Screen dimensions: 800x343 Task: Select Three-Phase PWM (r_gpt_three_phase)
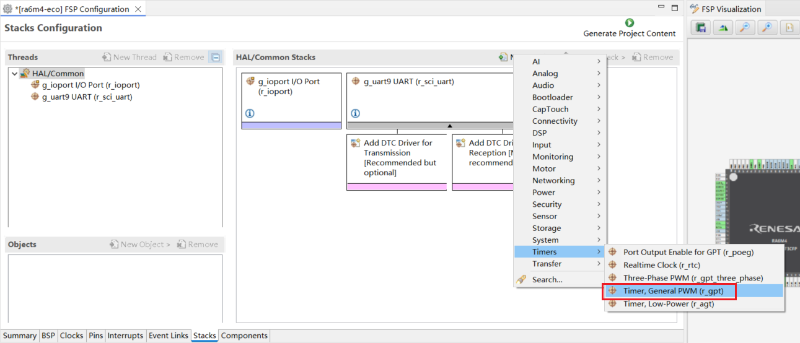(694, 278)
